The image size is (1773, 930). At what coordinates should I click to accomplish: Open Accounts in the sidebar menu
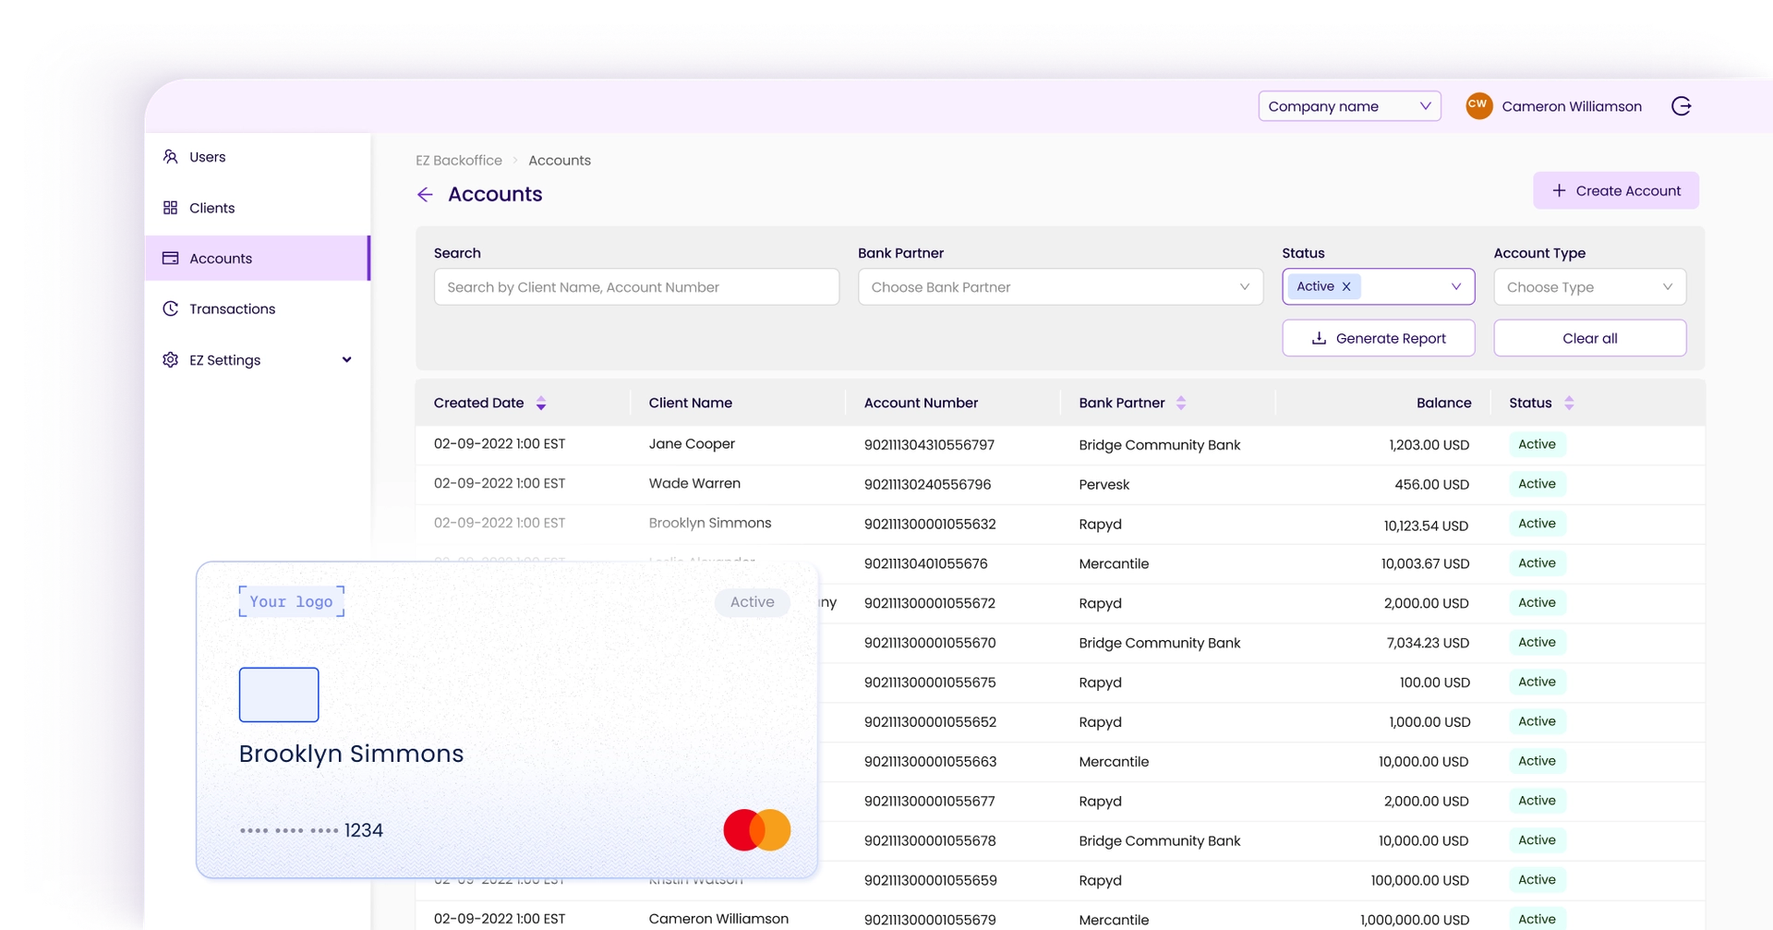(220, 259)
